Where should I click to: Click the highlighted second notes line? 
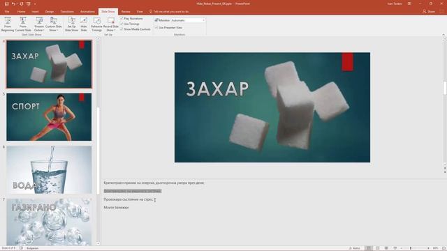point(133,191)
